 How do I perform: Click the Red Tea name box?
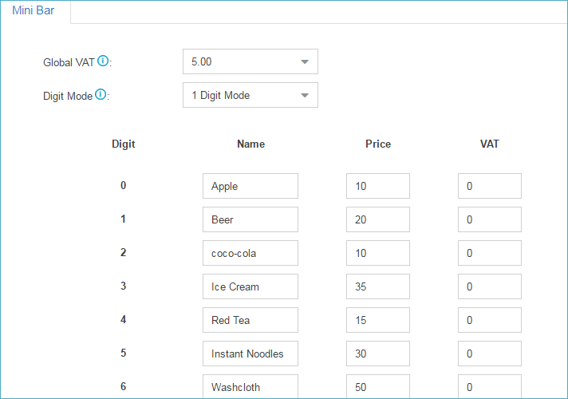tap(250, 320)
